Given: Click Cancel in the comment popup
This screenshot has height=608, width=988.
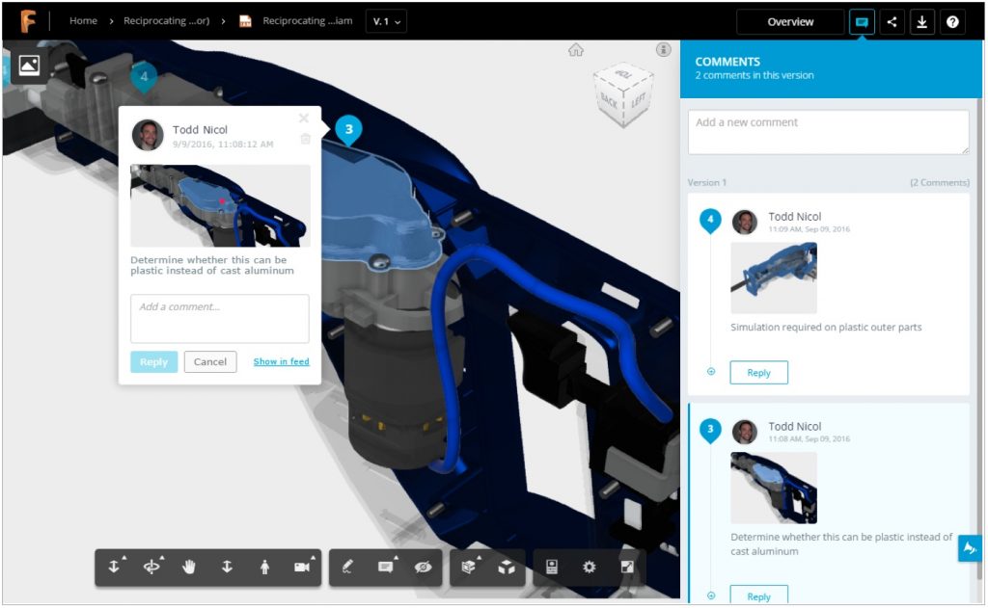Looking at the screenshot, I should click(210, 362).
